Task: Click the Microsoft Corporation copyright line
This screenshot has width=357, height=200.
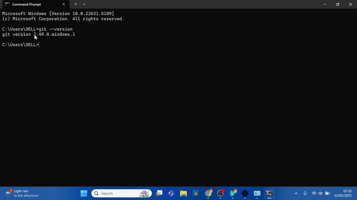Action: point(63,19)
